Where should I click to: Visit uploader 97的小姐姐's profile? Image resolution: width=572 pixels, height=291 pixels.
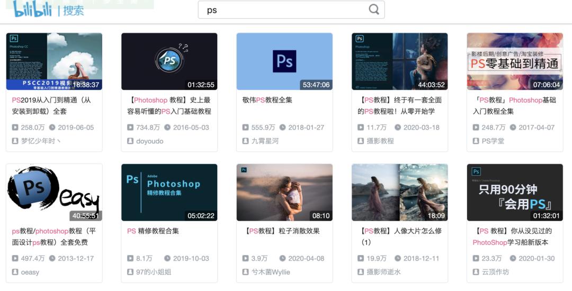[154, 272]
